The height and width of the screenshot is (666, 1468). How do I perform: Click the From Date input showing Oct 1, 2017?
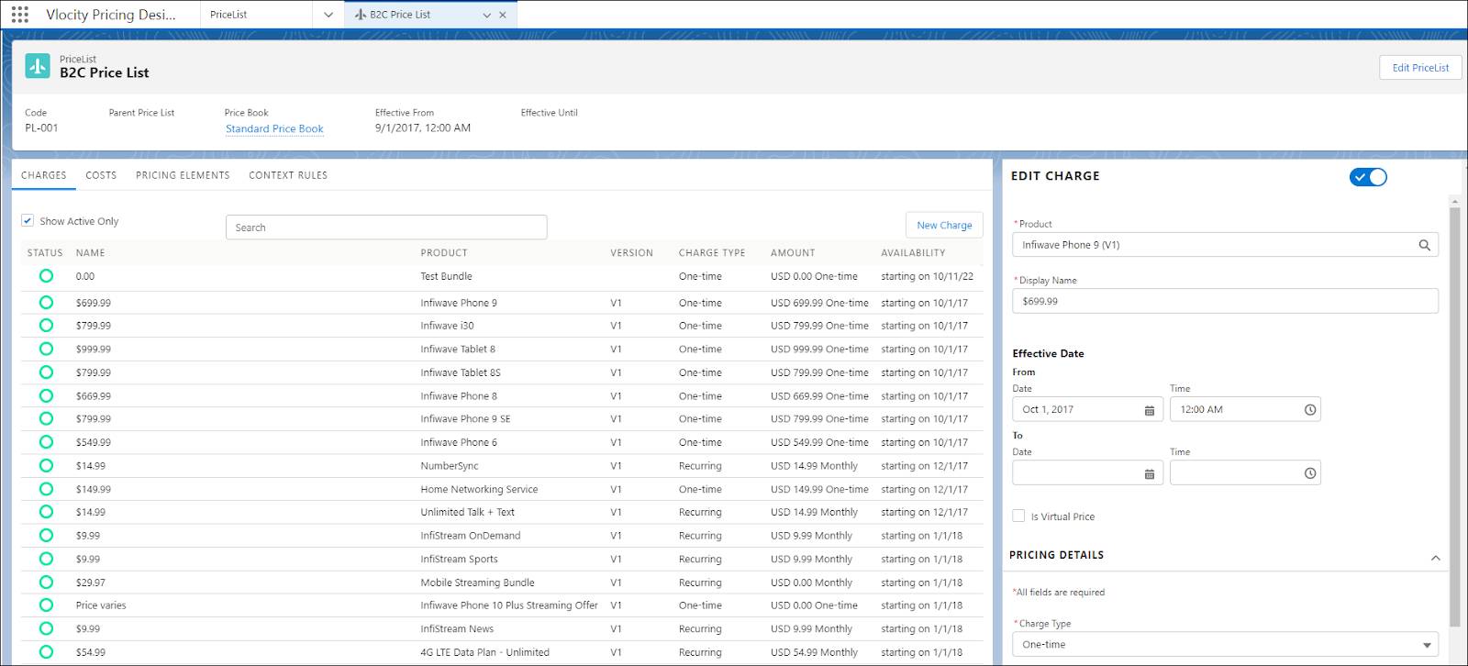coord(1087,409)
